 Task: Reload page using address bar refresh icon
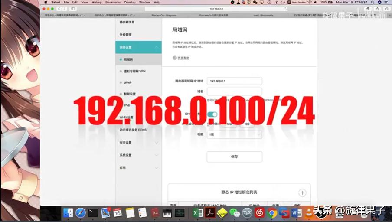[x=285, y=9]
